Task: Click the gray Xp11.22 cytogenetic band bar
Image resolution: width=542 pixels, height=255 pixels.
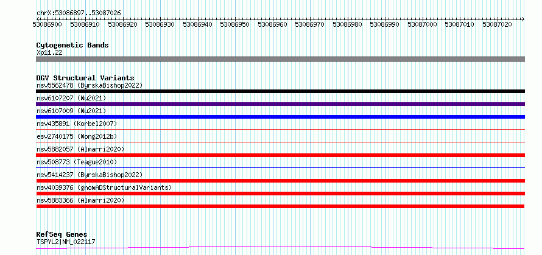Action: click(280, 59)
